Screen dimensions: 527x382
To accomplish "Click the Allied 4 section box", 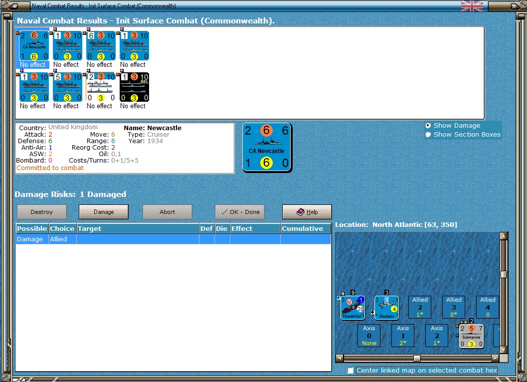I will coord(488,307).
